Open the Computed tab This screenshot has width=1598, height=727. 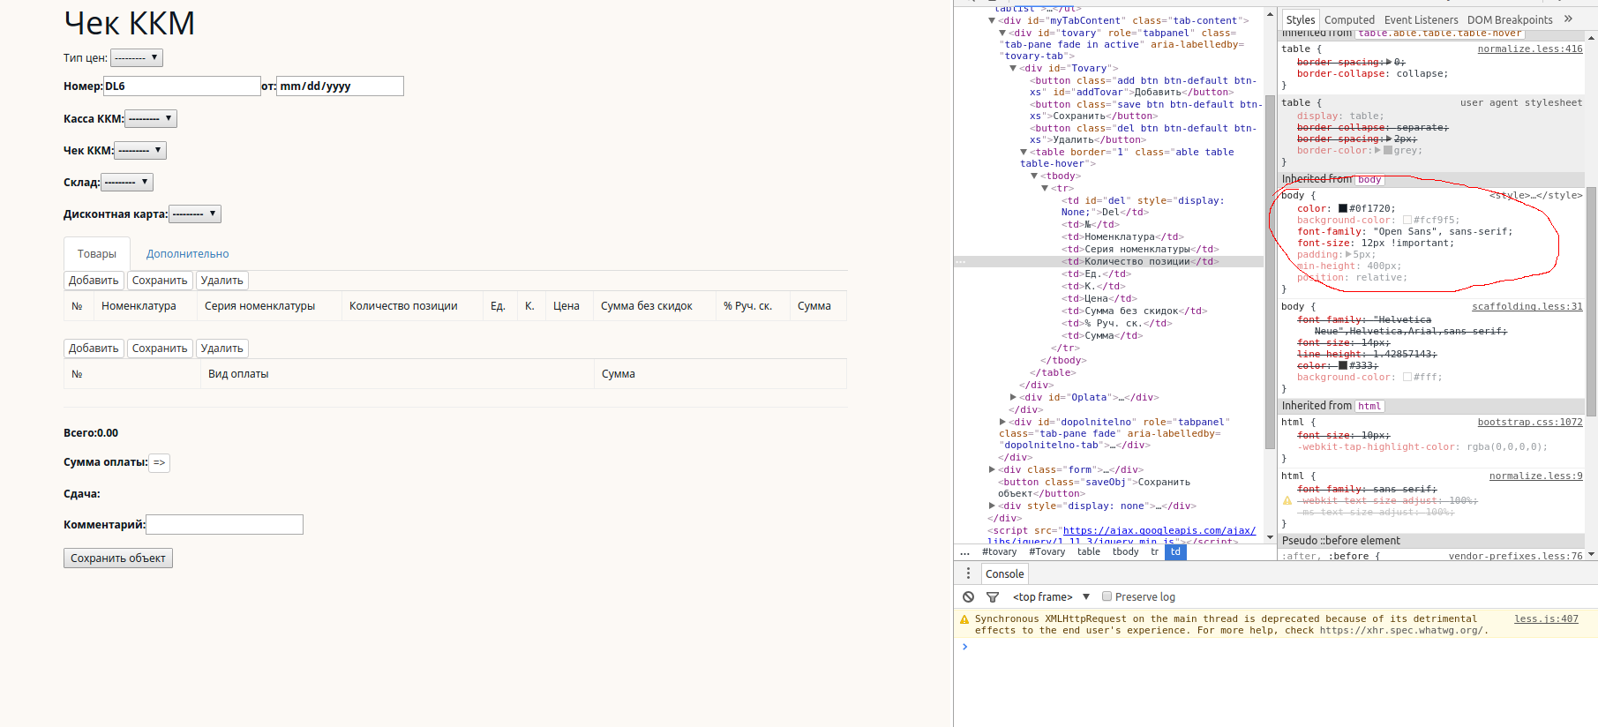point(1349,19)
